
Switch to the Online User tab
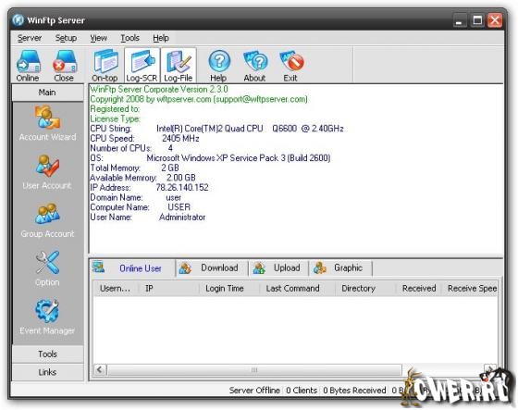tap(133, 268)
